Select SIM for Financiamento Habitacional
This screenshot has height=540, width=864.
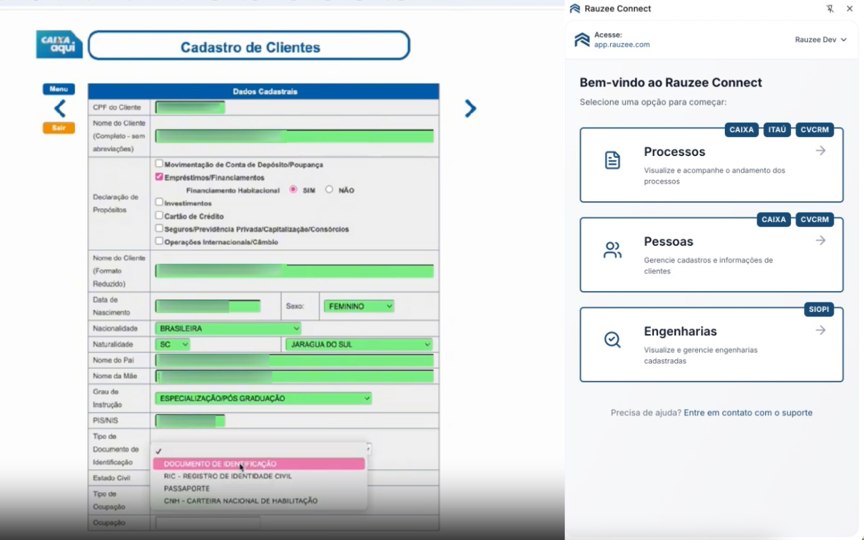coord(294,190)
